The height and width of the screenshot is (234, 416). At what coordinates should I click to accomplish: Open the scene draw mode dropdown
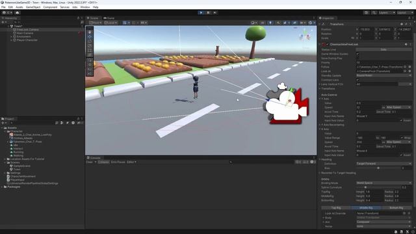point(254,23)
